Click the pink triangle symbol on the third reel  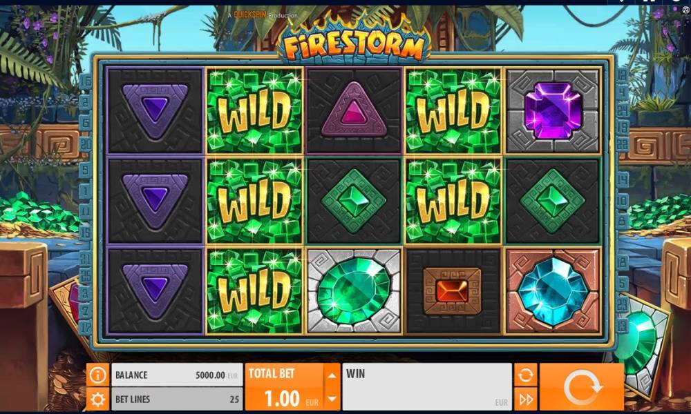tap(354, 111)
